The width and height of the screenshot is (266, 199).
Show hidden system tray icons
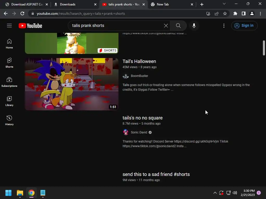(x=215, y=193)
